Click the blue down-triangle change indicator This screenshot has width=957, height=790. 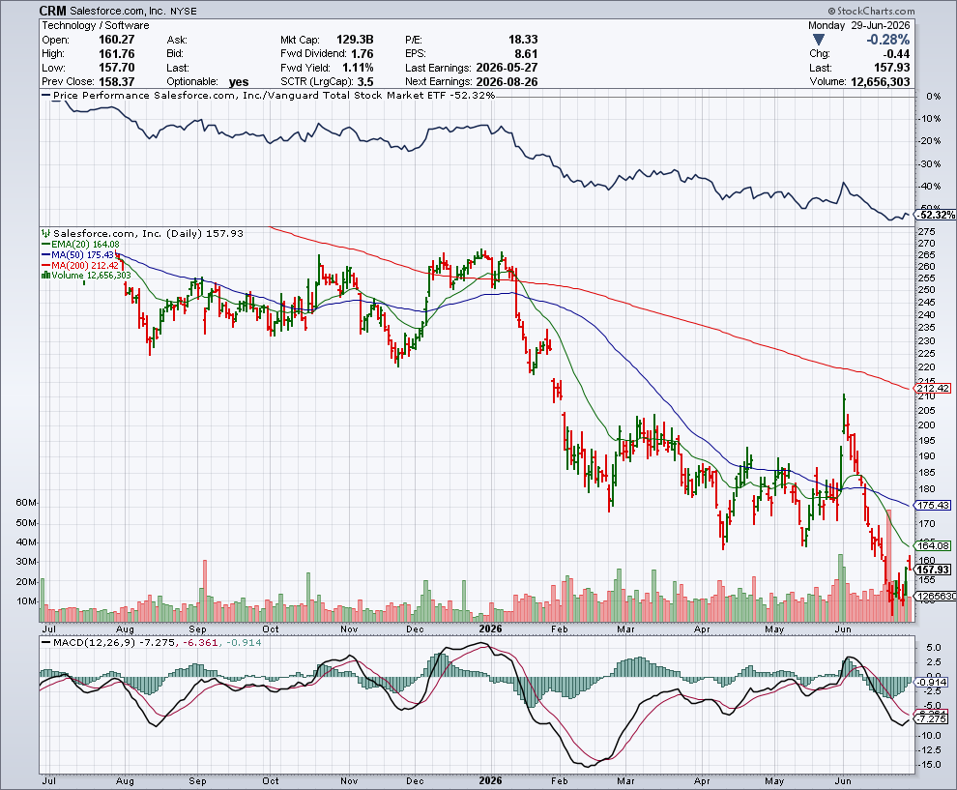point(819,40)
